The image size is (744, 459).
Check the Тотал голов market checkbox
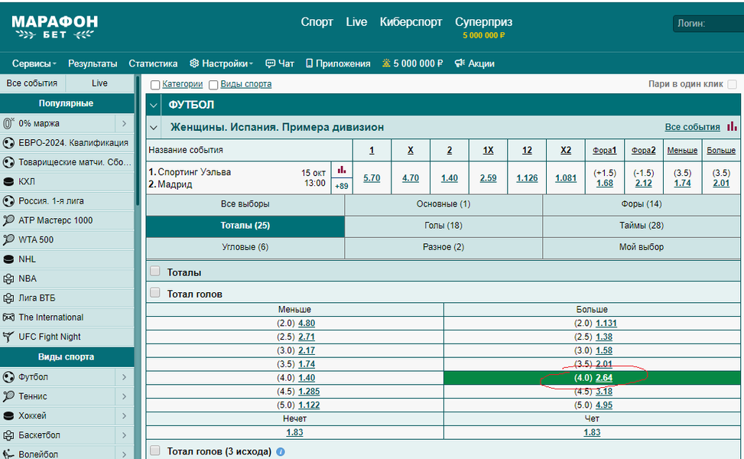[x=155, y=293]
